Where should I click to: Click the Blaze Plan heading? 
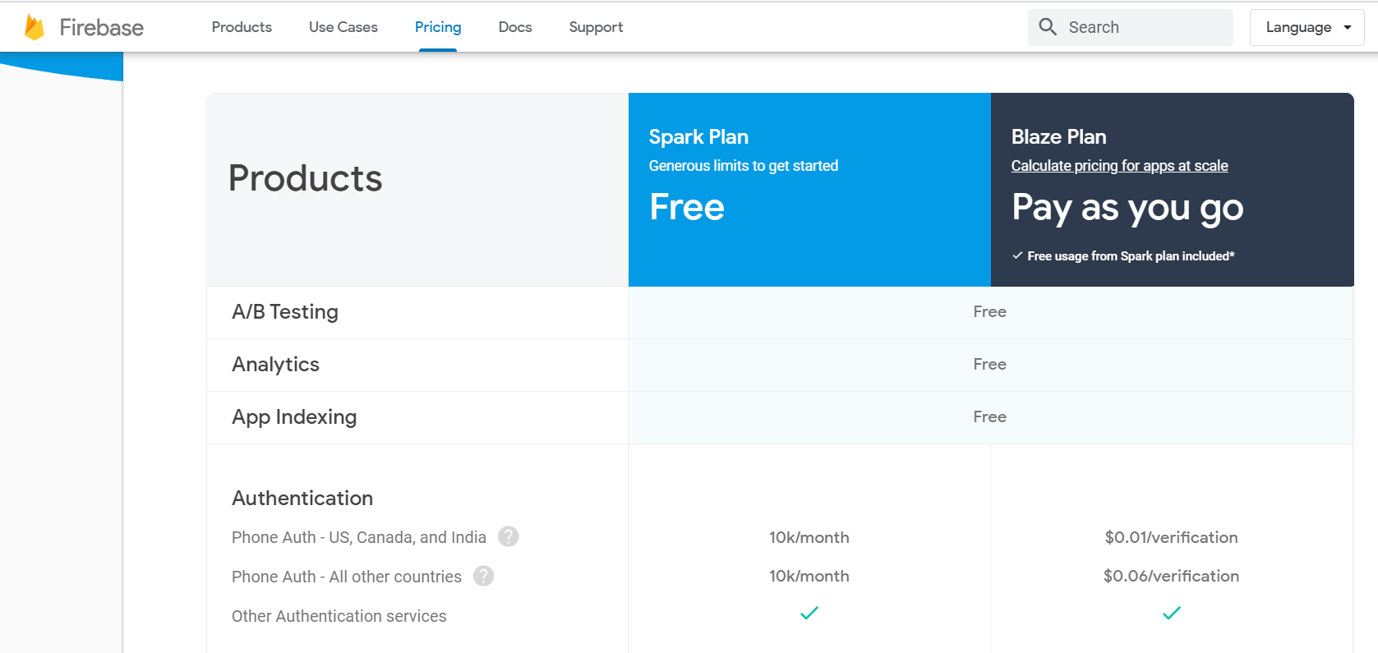1058,137
